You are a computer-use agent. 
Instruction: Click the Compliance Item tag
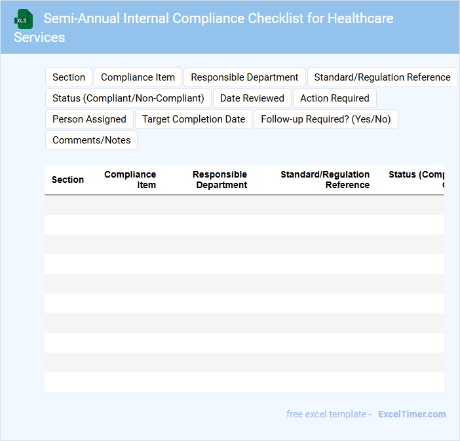click(x=138, y=77)
